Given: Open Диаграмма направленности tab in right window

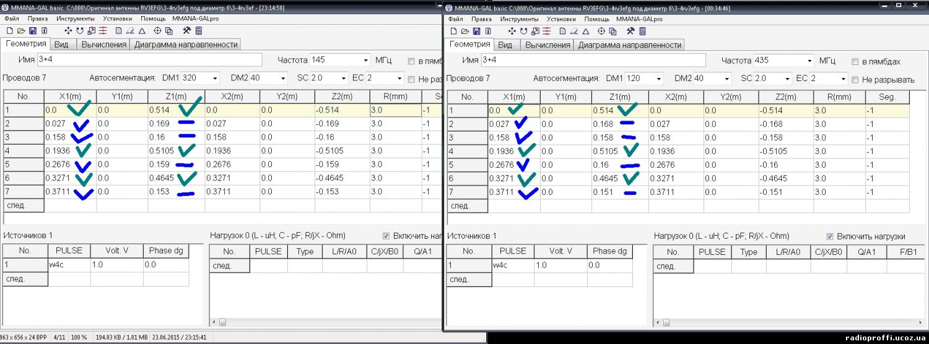Looking at the screenshot, I should pos(629,45).
